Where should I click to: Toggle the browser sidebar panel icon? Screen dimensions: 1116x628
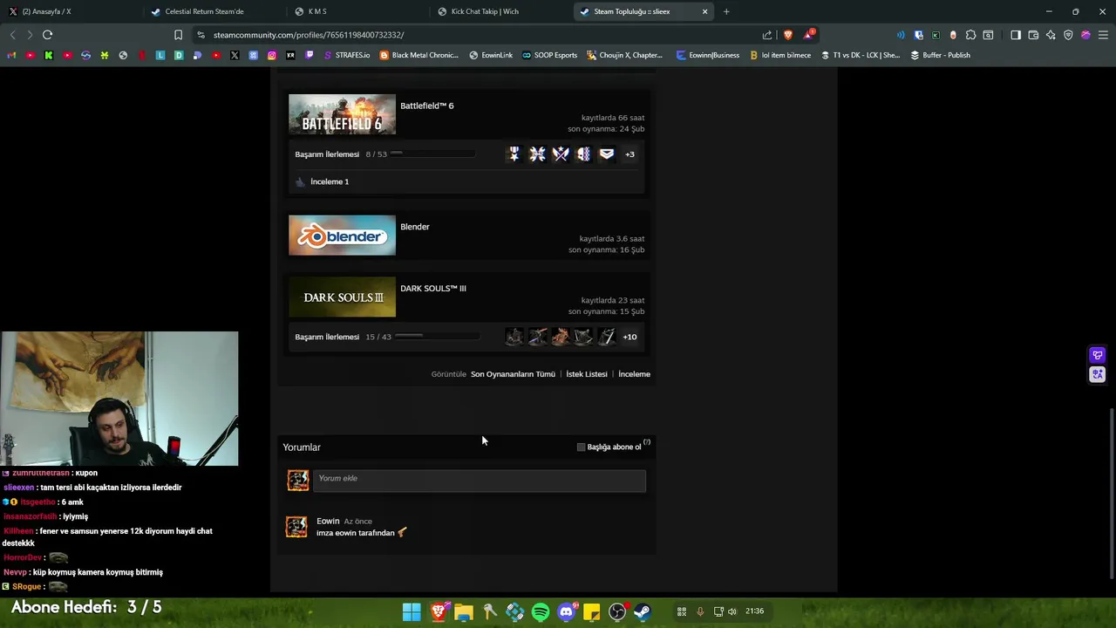pyautogui.click(x=1016, y=35)
